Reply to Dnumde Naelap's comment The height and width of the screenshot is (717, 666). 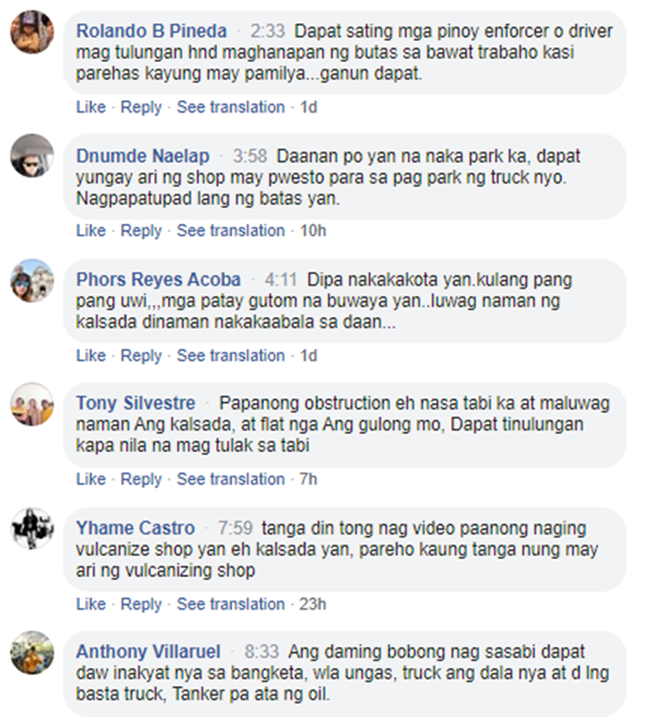coord(141,231)
